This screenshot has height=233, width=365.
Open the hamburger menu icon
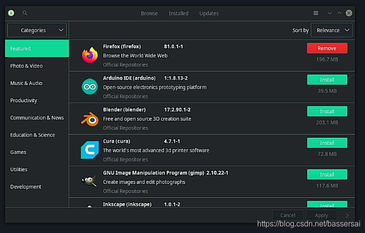[x=316, y=13]
